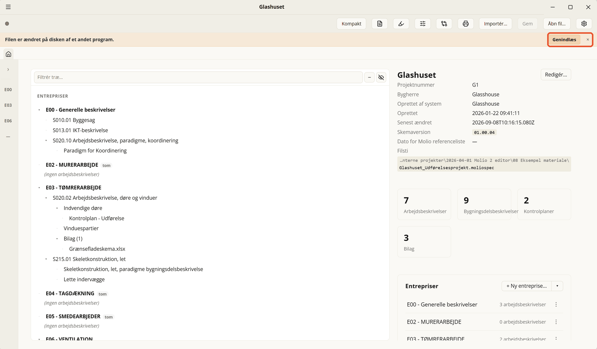Focus the Filtrér træ search field
597x349 pixels.
coord(198,77)
